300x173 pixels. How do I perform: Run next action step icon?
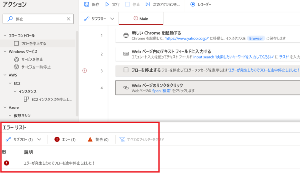point(148,4)
